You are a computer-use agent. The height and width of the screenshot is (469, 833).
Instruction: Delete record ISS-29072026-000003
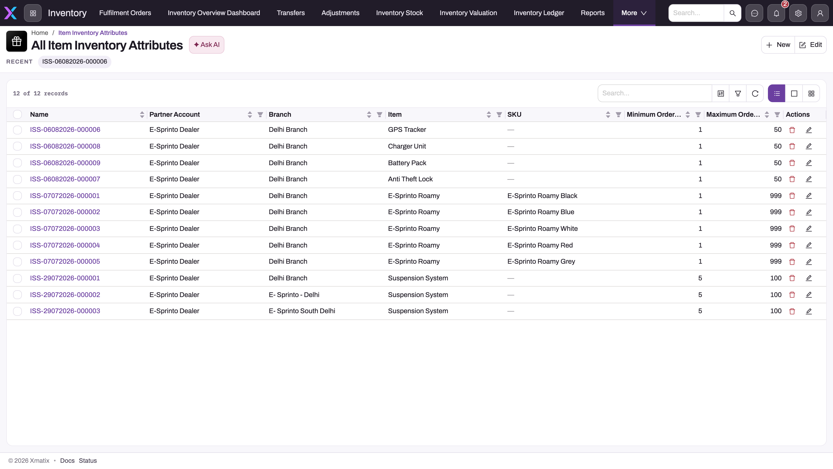[x=792, y=311]
